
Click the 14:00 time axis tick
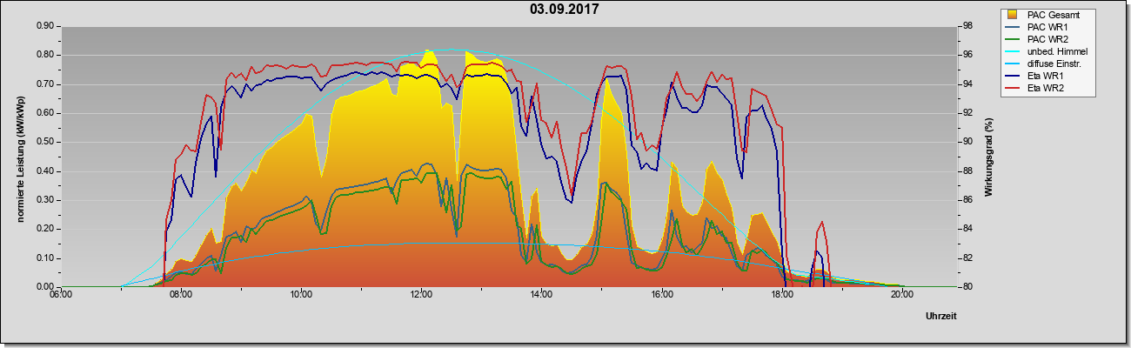coord(541,296)
